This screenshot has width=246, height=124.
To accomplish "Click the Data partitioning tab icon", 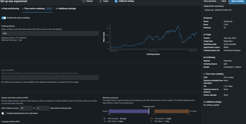I will click(2, 9).
